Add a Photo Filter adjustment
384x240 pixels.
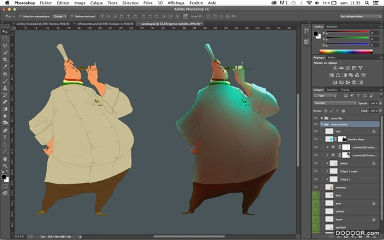(351, 75)
